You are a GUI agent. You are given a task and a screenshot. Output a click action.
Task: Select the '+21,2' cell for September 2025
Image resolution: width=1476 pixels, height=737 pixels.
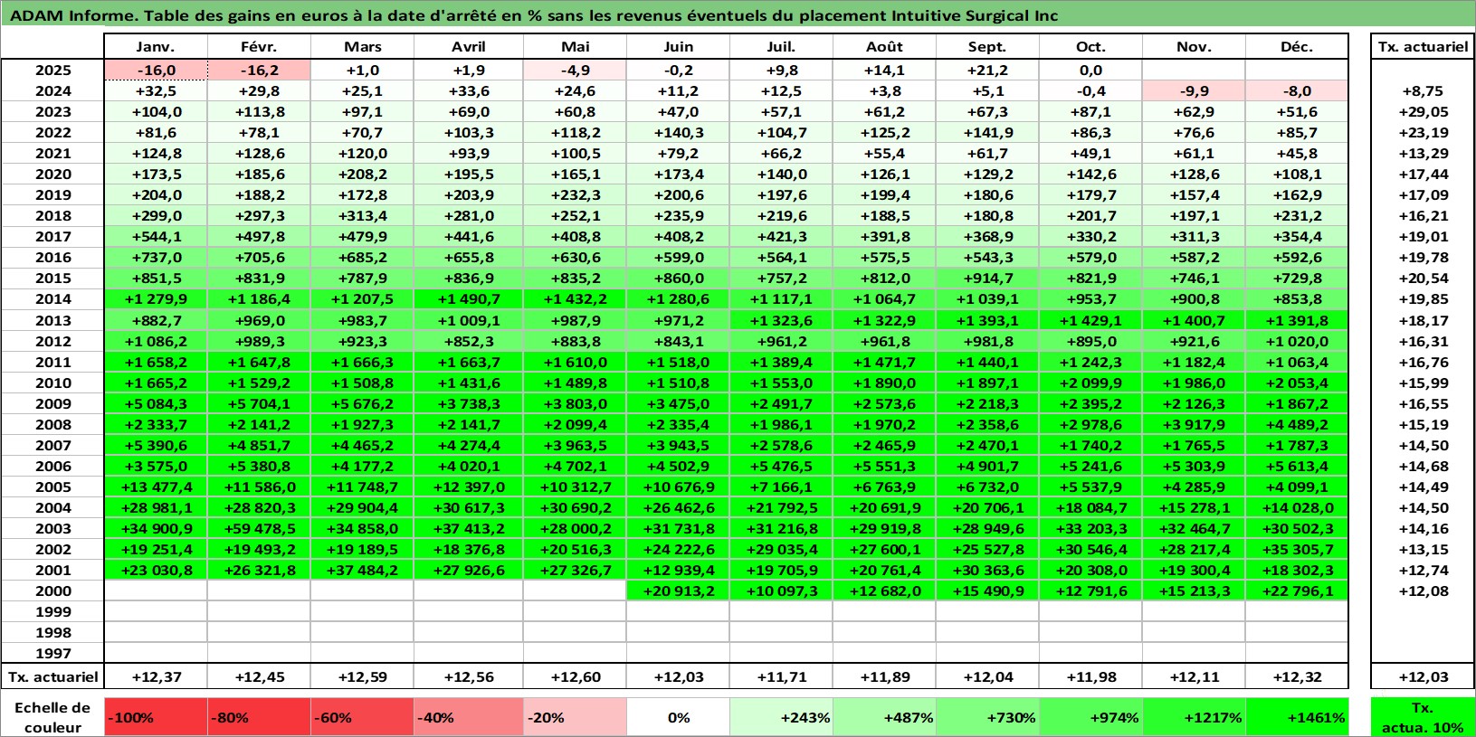[987, 71]
